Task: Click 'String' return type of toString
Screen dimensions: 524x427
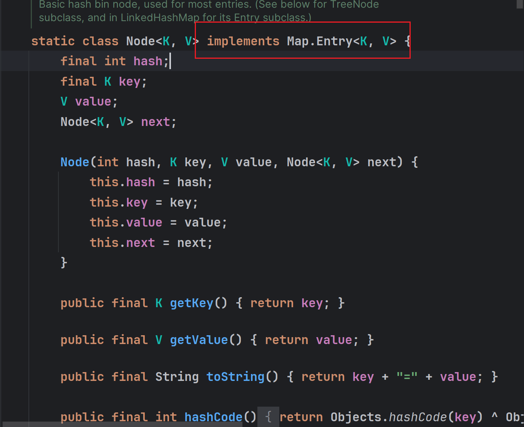Action: [177, 377]
